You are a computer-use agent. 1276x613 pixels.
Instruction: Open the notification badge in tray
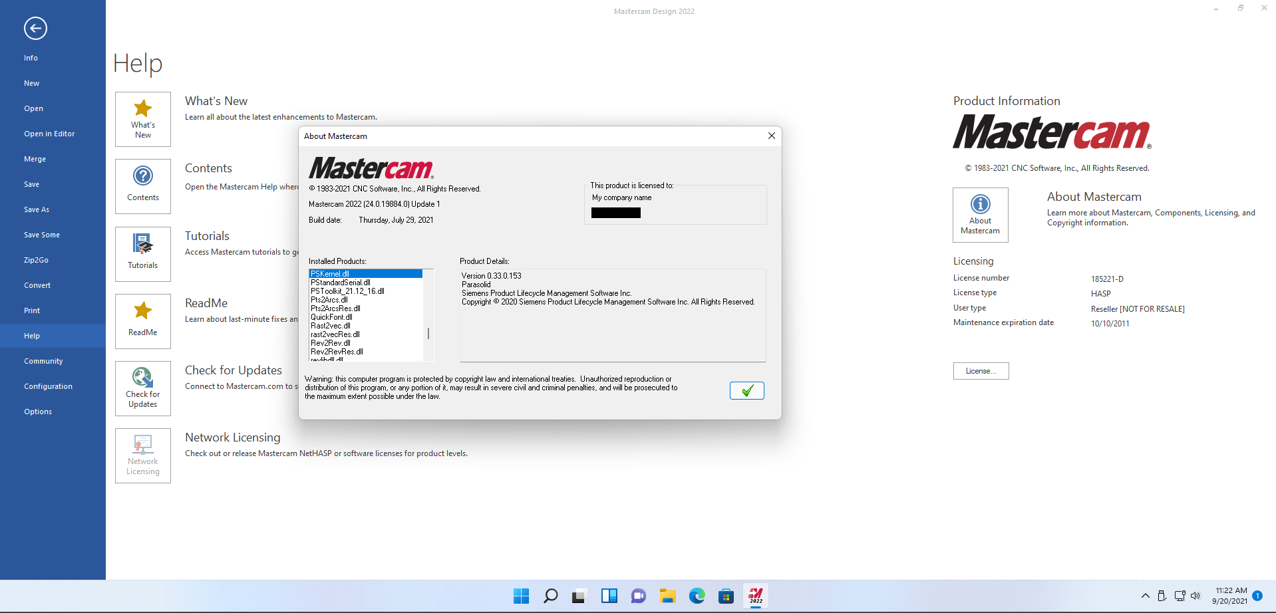pyautogui.click(x=1257, y=596)
